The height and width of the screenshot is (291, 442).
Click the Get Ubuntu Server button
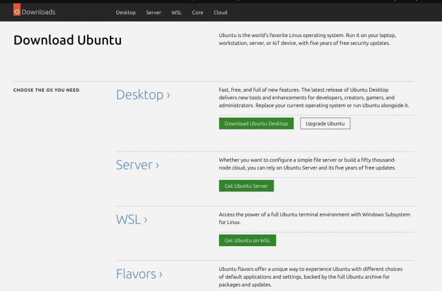(246, 186)
